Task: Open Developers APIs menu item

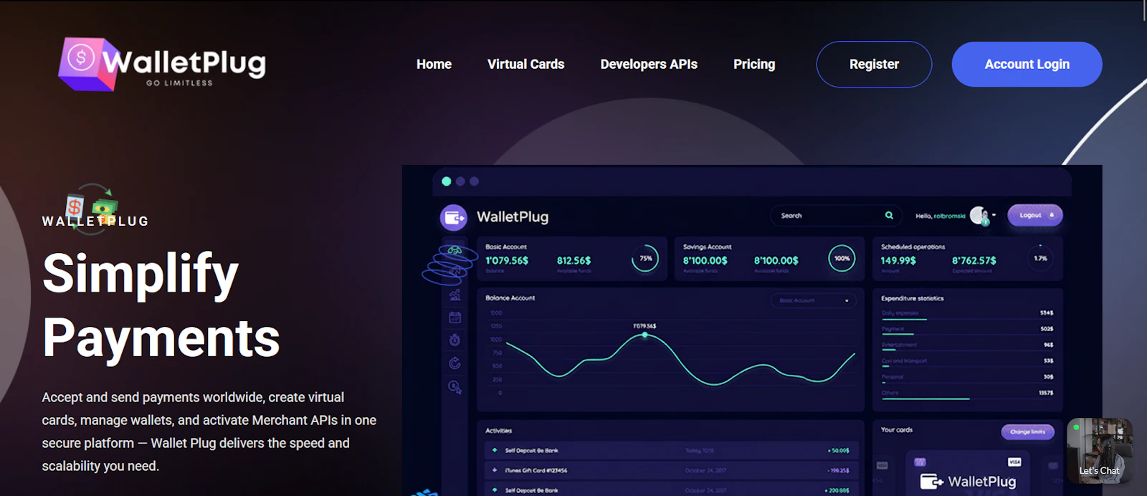Action: pyautogui.click(x=649, y=65)
